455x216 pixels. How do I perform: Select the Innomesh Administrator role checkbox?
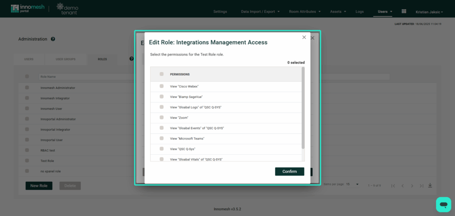pyautogui.click(x=27, y=88)
